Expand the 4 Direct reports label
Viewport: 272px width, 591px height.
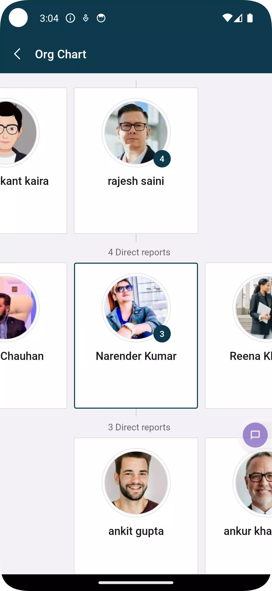pyautogui.click(x=139, y=252)
